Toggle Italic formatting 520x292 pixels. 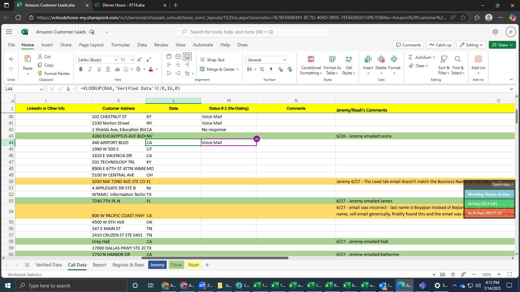point(90,69)
